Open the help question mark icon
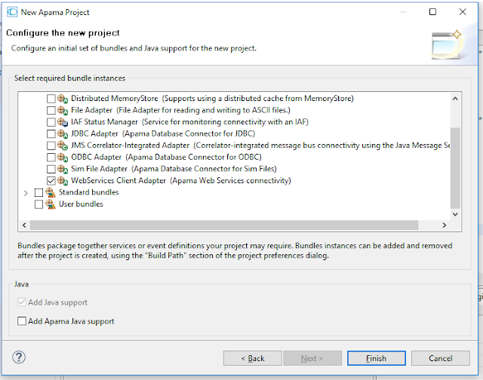The height and width of the screenshot is (380, 483). click(x=19, y=357)
